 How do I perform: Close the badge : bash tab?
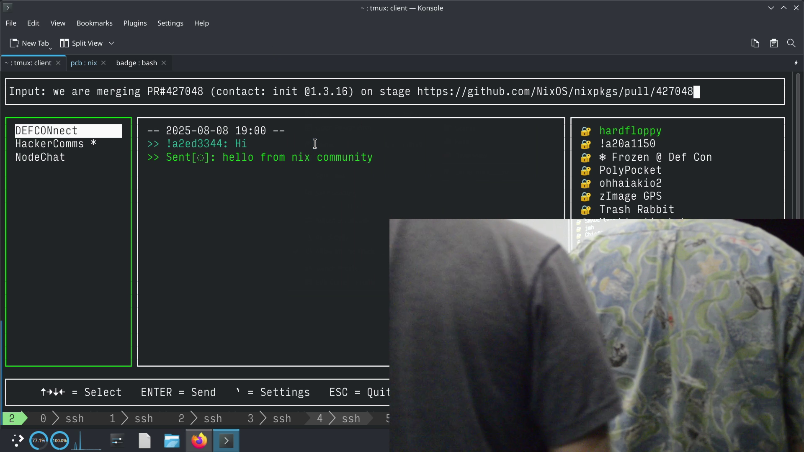click(x=164, y=63)
